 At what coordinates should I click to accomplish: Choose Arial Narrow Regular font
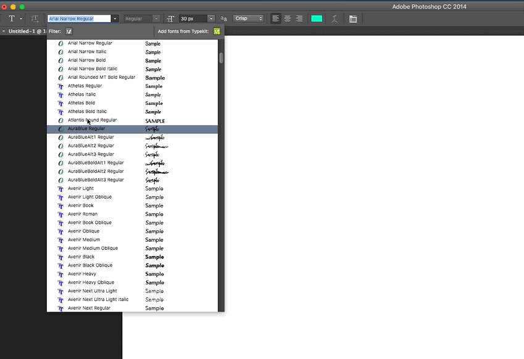[132, 43]
